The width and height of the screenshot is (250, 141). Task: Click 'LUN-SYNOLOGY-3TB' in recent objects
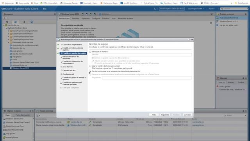(x=15, y=130)
